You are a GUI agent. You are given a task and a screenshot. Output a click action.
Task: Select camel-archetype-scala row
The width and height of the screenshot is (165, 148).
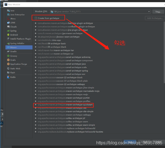62,67
